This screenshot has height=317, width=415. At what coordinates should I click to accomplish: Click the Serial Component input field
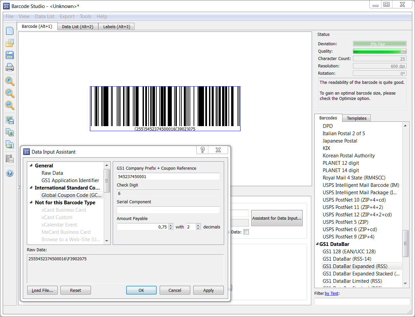coord(168,210)
